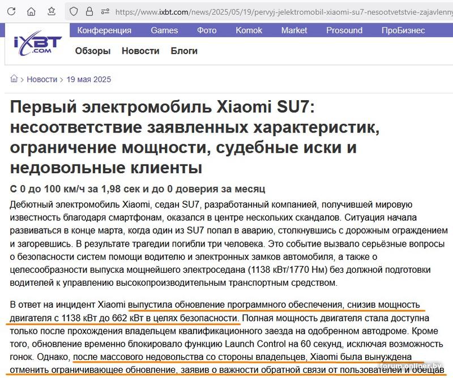This screenshot has height=378, width=453.
Task: Reload the page with the refresh icon
Action: (x=11, y=11)
